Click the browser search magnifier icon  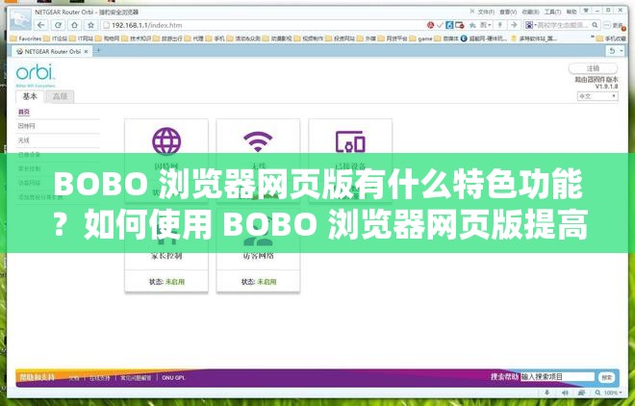(595, 25)
